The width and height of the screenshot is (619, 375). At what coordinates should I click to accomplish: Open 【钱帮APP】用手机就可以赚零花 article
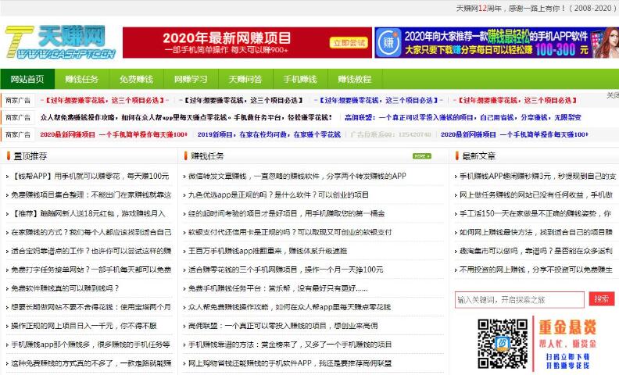[91, 176]
